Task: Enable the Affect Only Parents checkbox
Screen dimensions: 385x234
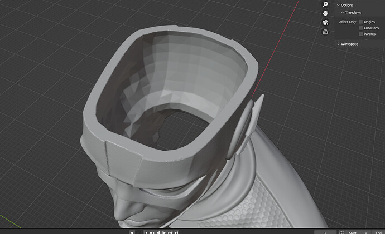Action: (361, 34)
